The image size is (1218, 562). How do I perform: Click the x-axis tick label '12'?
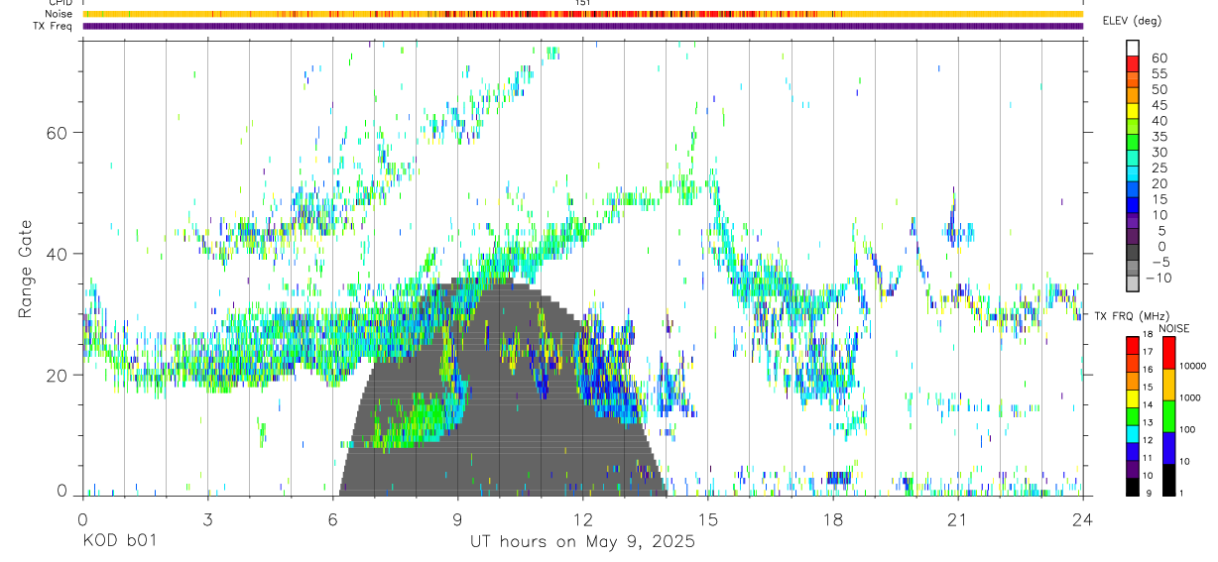pyautogui.click(x=582, y=520)
